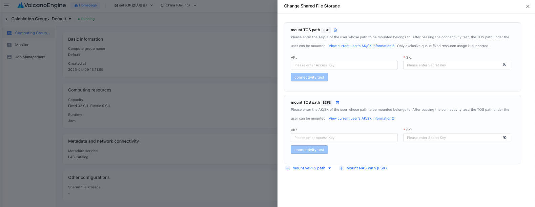Click connectivity test button under FSX
This screenshot has width=535, height=207.
click(309, 77)
